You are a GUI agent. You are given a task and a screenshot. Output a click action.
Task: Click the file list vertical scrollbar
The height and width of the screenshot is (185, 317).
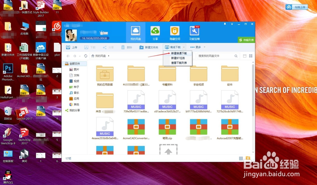point(253,90)
